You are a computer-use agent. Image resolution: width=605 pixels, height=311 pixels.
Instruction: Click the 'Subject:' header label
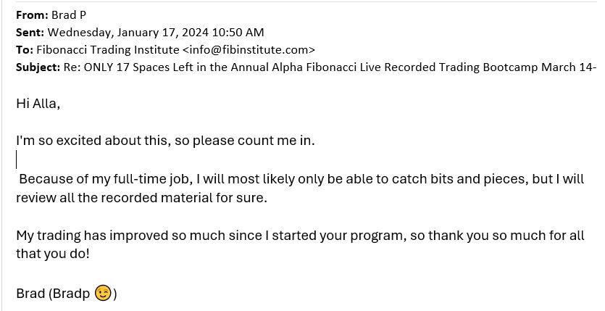[38, 67]
